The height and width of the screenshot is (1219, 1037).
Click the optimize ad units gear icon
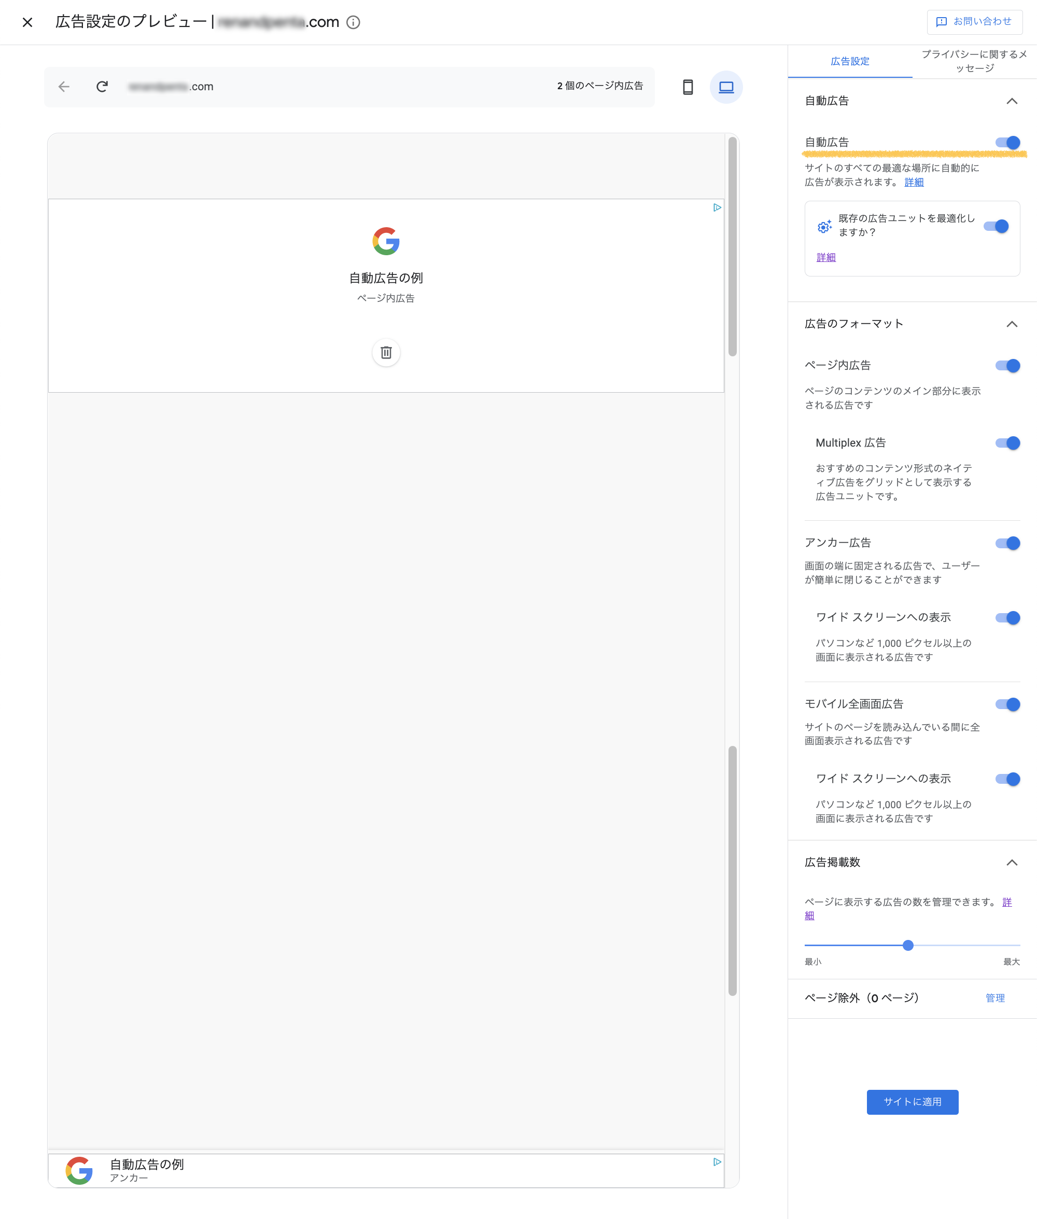pos(824,226)
